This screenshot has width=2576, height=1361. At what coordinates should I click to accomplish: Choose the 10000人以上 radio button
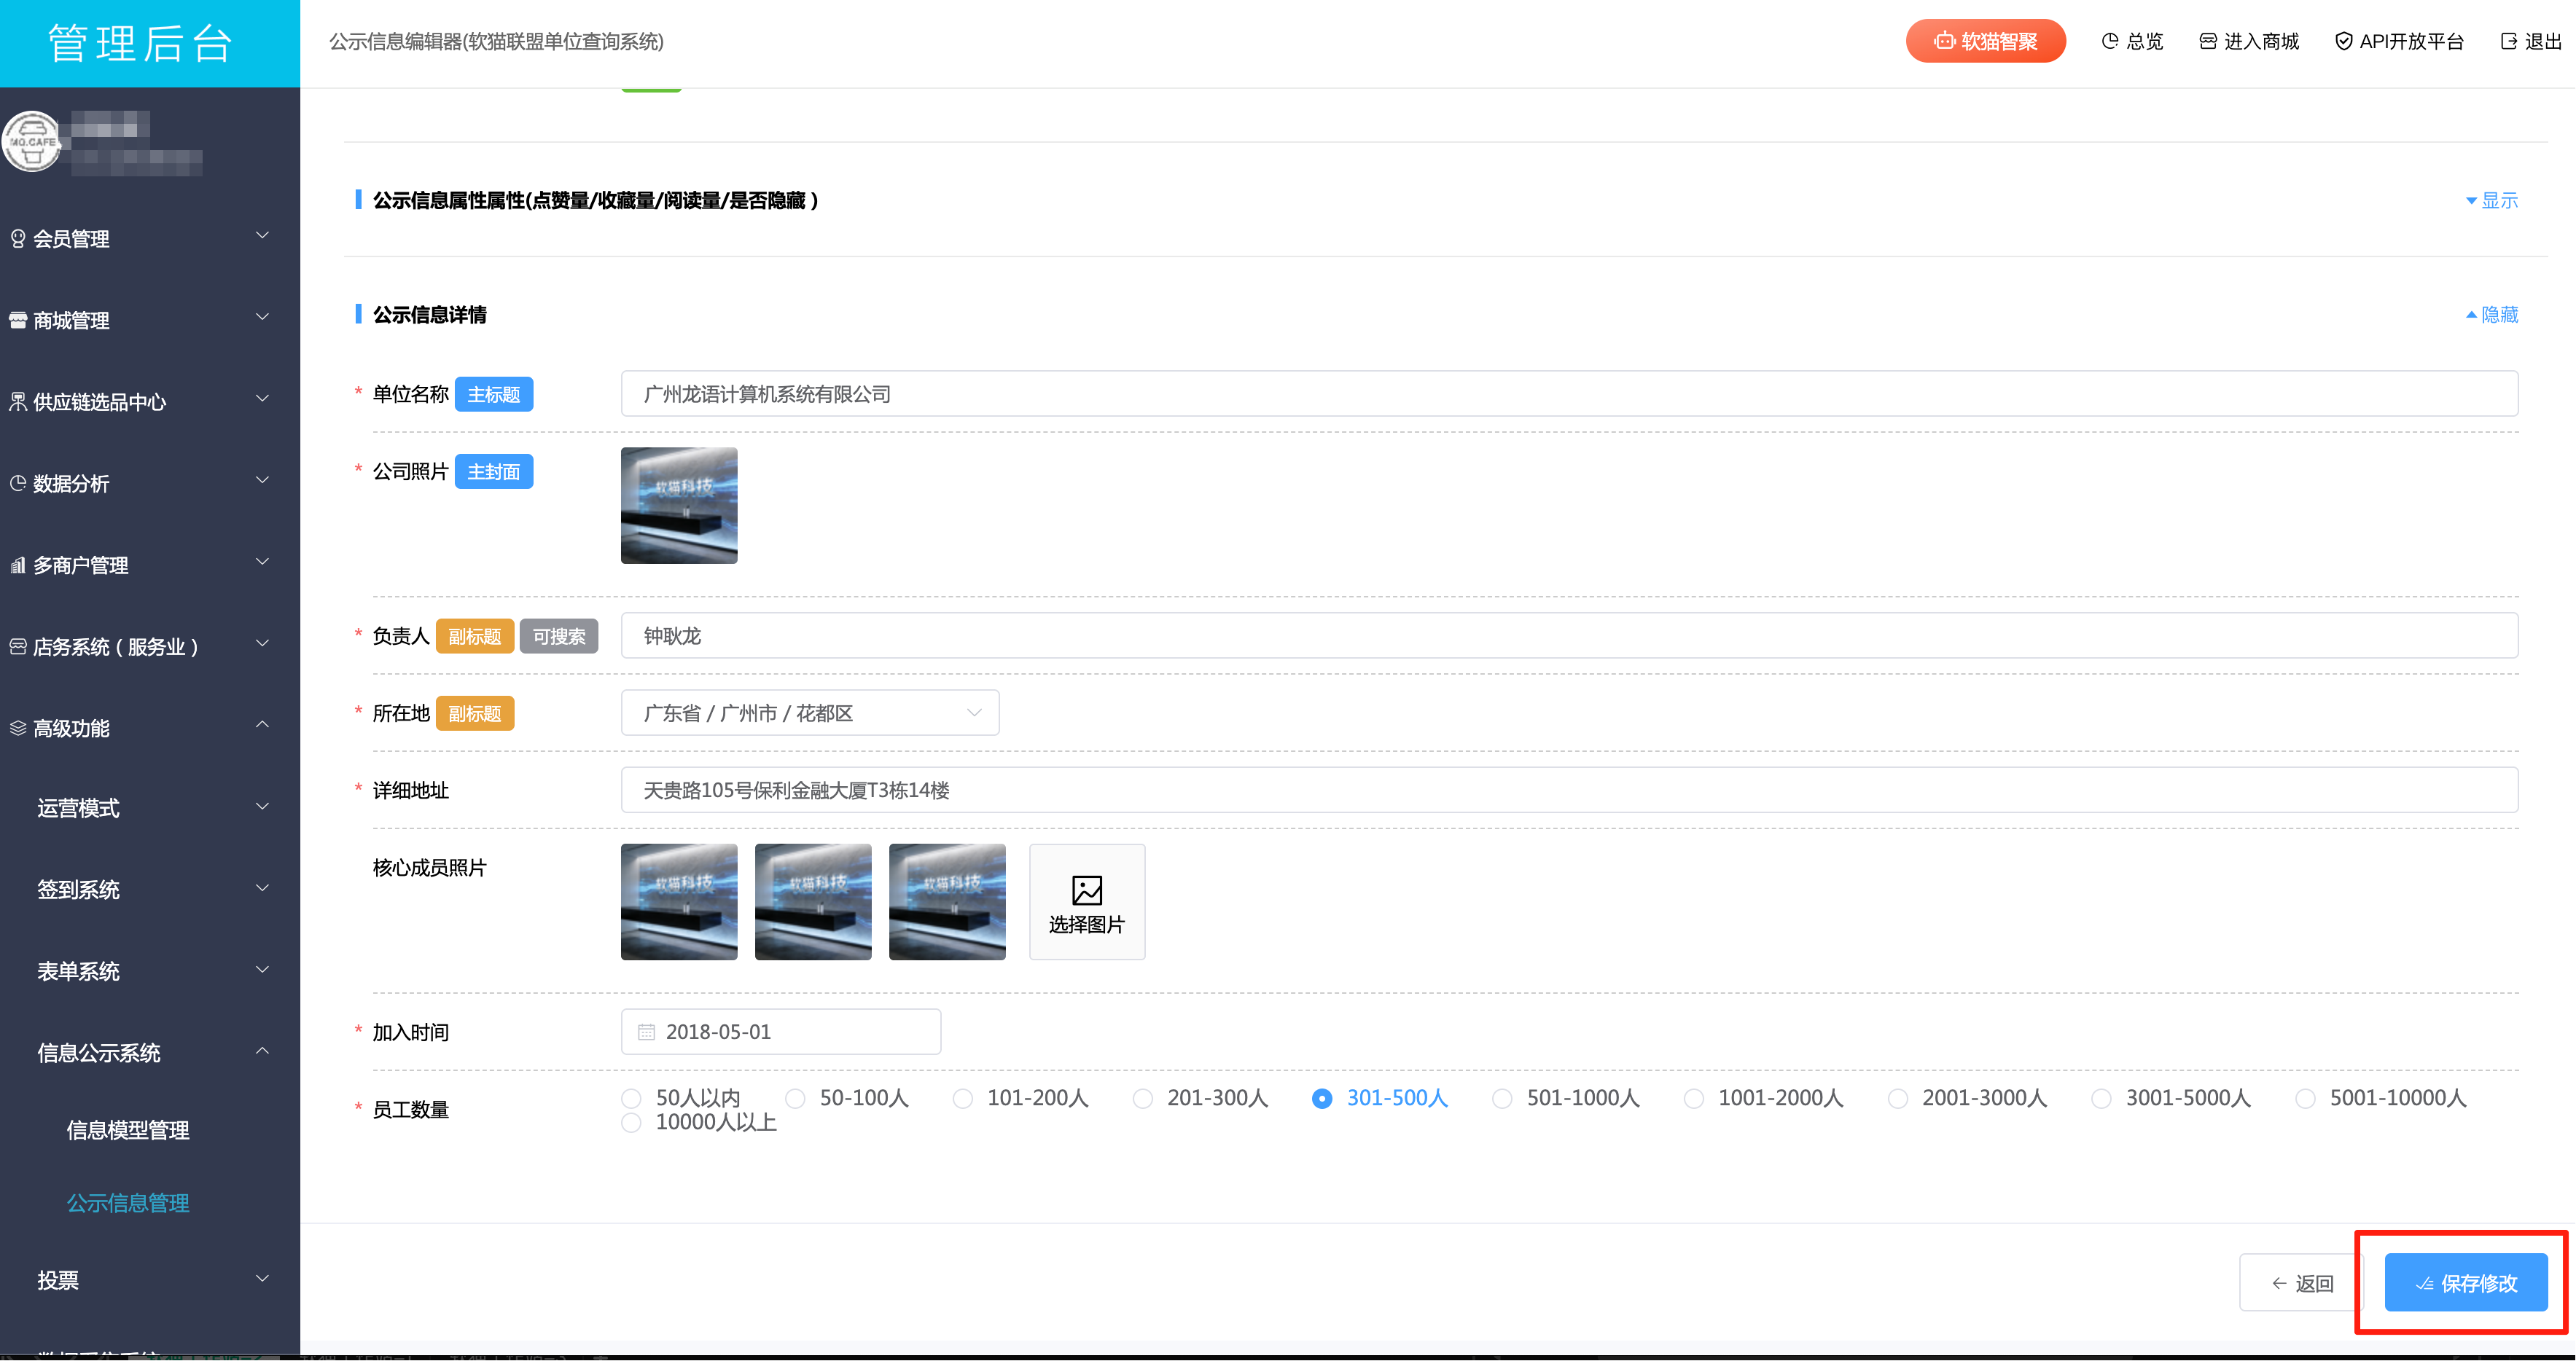click(x=631, y=1122)
